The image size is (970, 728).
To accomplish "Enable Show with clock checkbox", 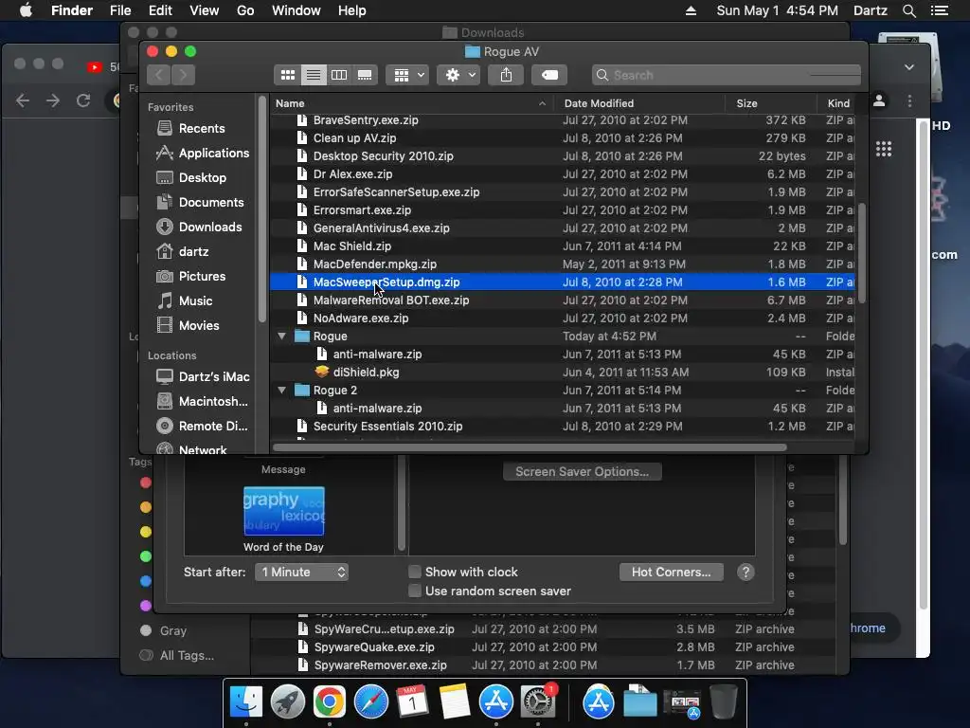I will [415, 572].
